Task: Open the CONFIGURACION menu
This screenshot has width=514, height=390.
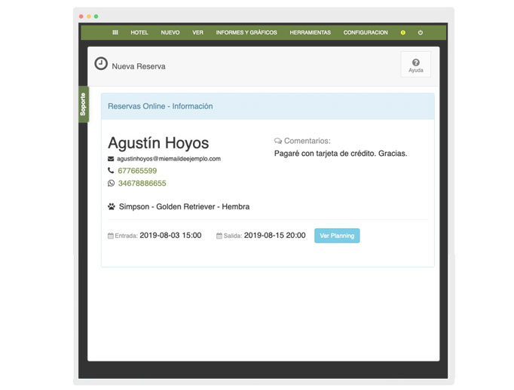Action: 366,32
